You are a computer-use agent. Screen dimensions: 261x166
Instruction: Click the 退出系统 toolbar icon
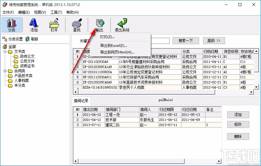tap(122, 25)
